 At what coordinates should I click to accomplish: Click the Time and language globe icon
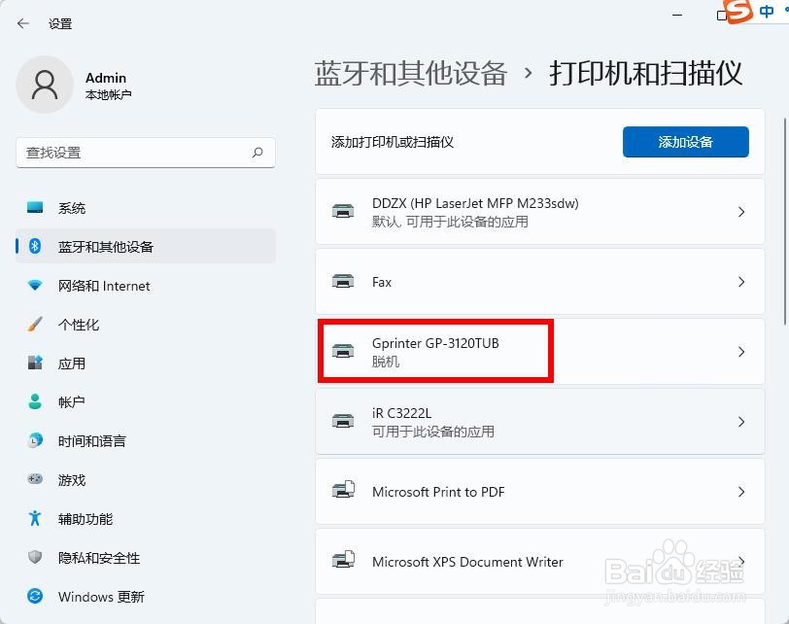pos(35,440)
